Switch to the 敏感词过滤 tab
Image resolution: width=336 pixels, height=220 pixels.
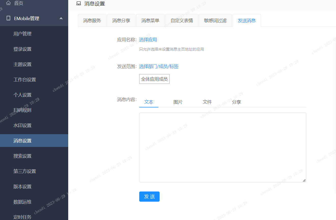pyautogui.click(x=215, y=20)
